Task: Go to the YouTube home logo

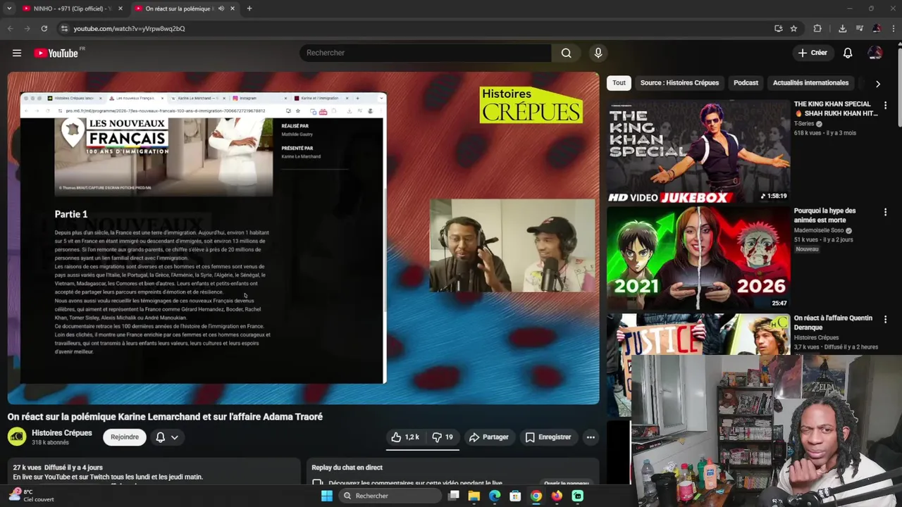Action: coord(56,53)
